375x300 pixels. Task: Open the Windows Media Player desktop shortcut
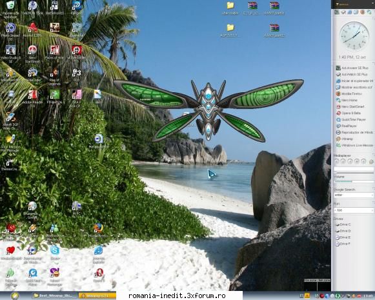32,250
